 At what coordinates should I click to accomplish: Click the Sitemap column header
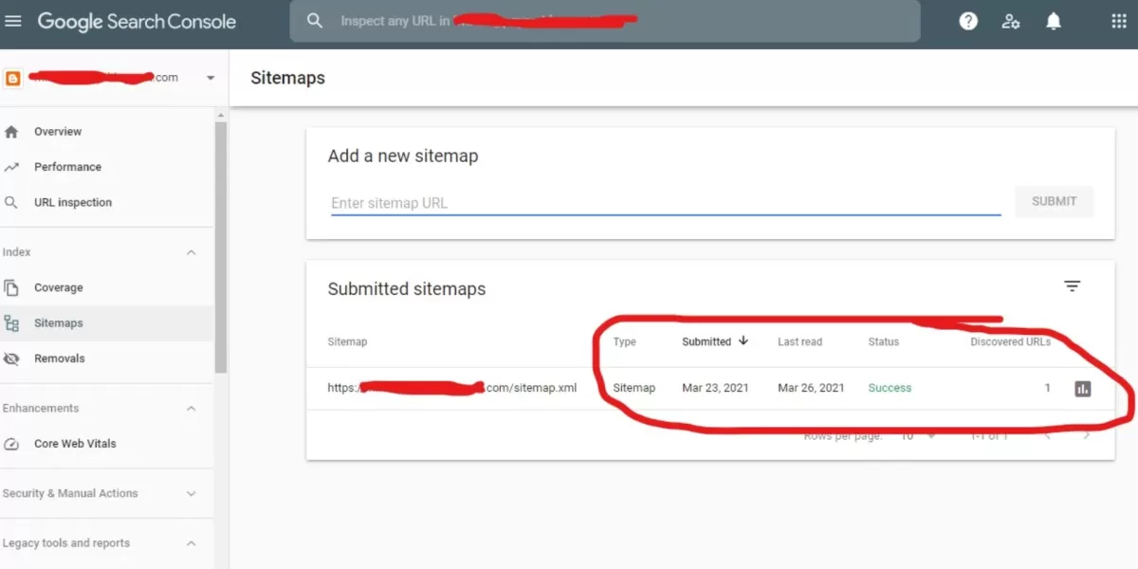tap(347, 341)
